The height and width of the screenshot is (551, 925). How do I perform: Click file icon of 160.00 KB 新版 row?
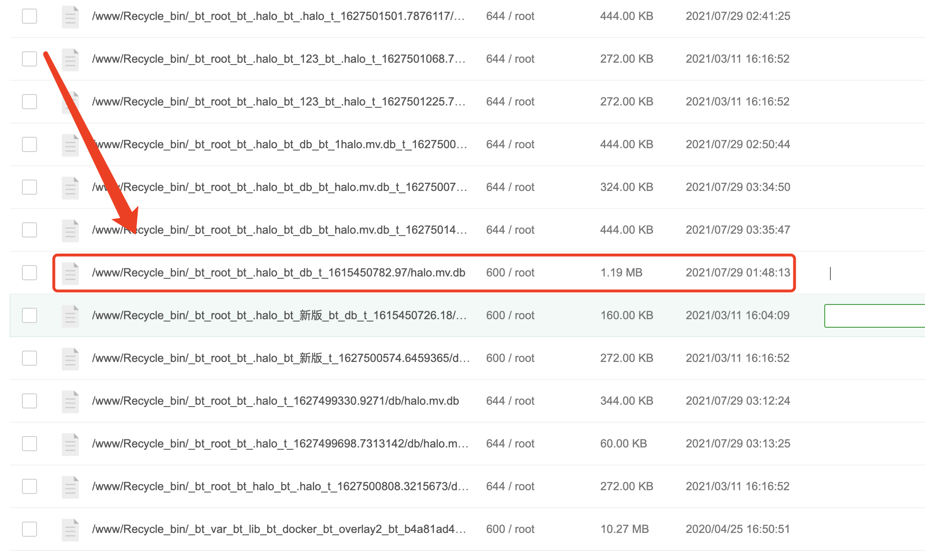(70, 316)
